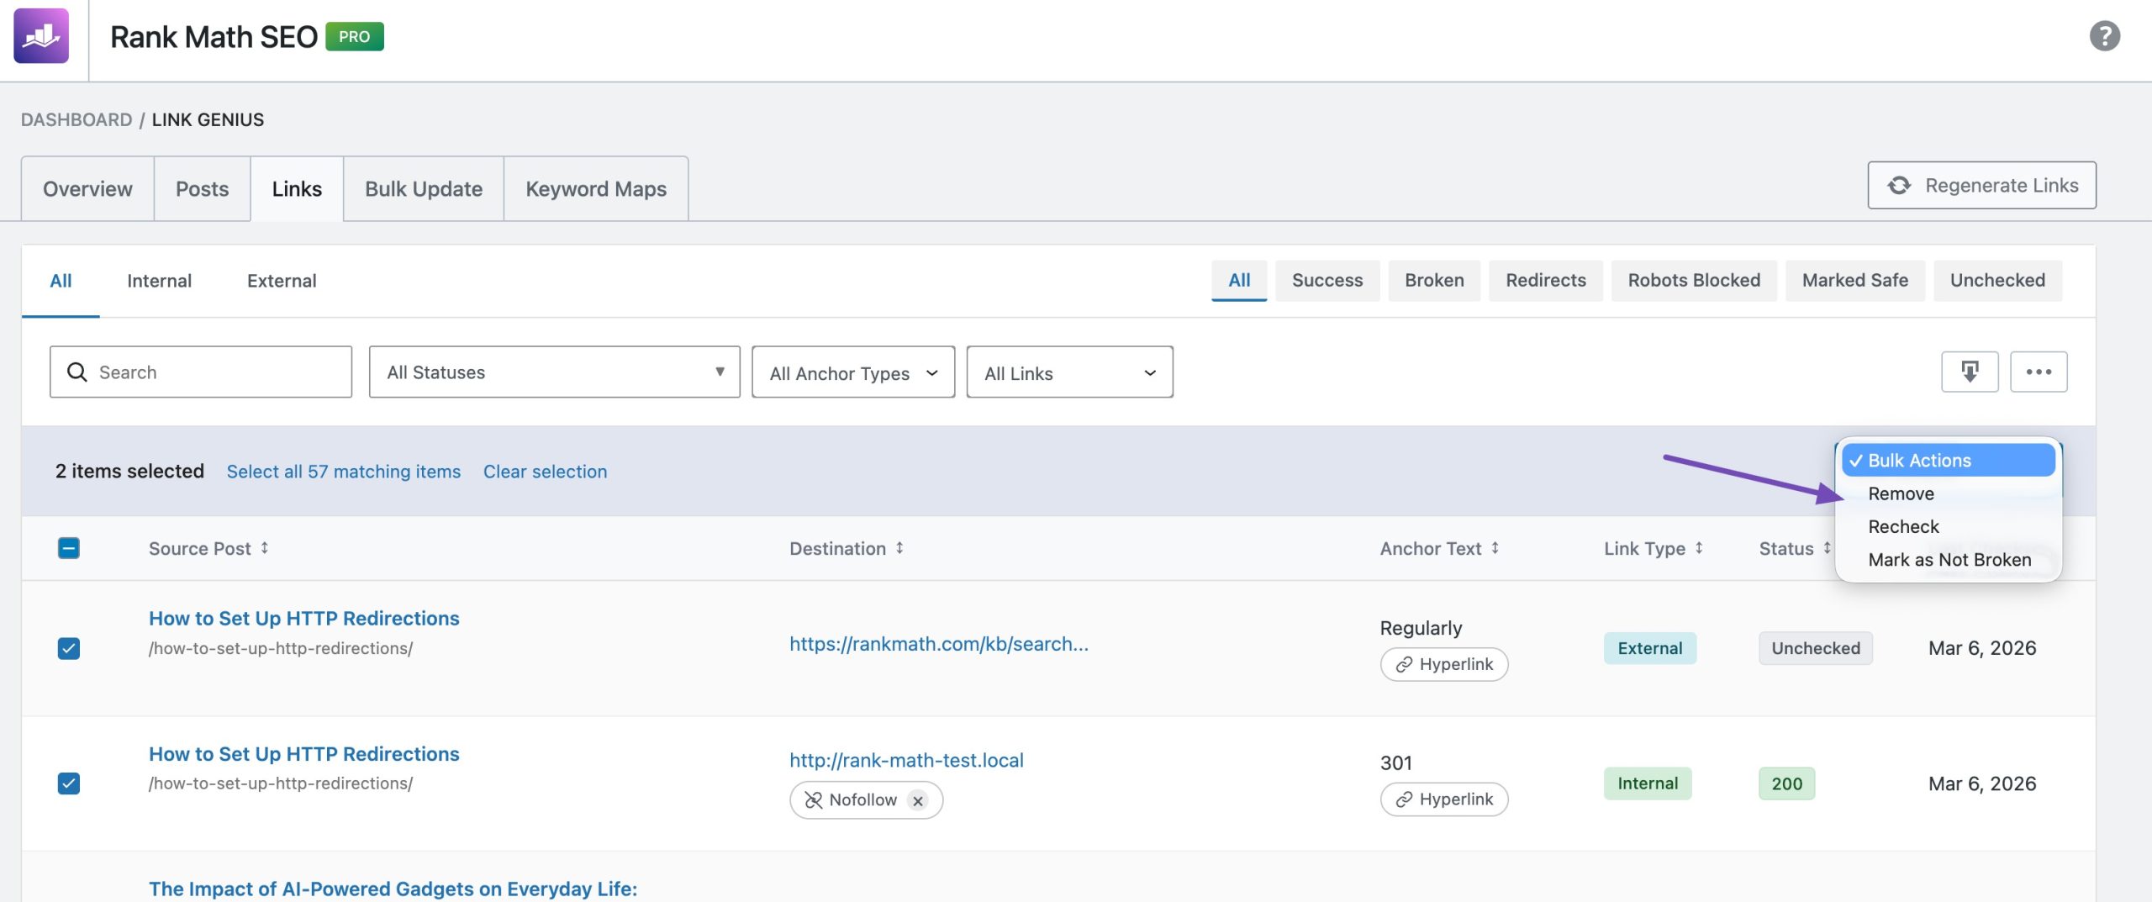
Task: Click the export download icon above the table
Action: (1970, 371)
